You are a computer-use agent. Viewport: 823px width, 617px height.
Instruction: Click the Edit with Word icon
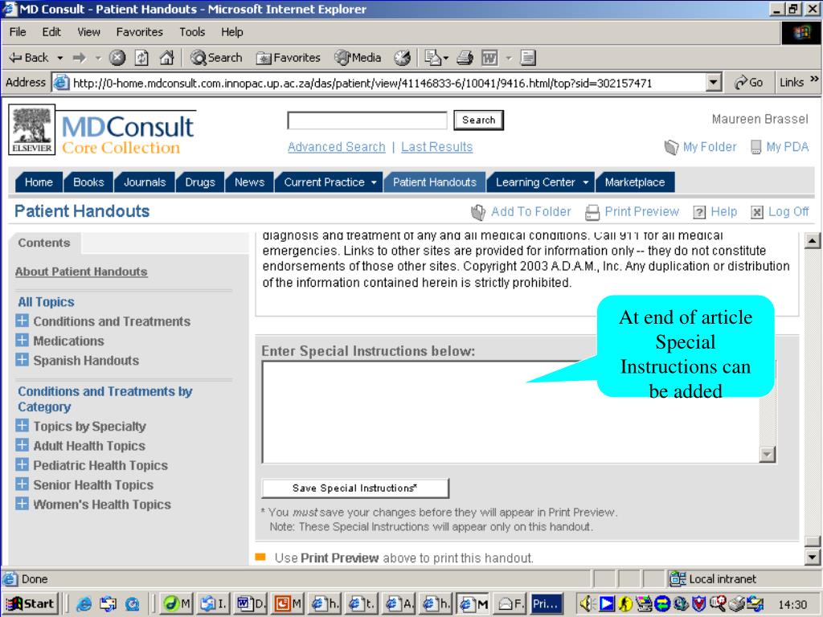point(489,58)
